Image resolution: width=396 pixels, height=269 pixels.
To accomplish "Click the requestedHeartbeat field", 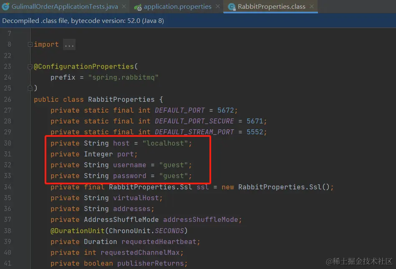I will [159, 242].
